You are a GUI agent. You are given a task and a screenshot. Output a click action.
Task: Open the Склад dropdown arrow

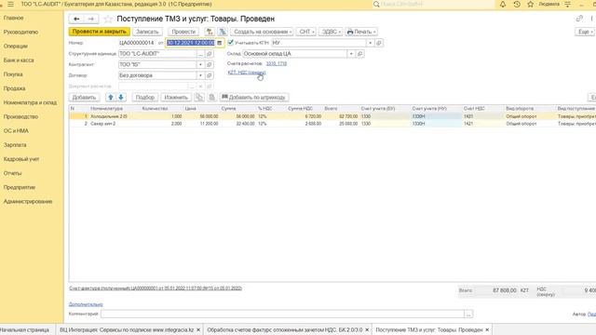pyautogui.click(x=351, y=54)
